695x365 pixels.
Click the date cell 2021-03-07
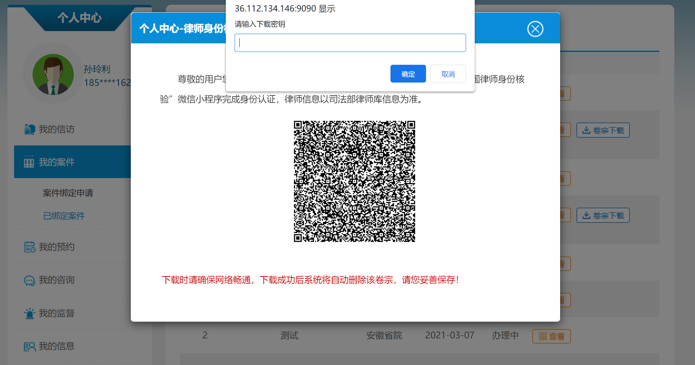(x=450, y=335)
